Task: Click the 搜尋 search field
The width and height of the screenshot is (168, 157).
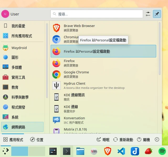Action: coord(97,14)
